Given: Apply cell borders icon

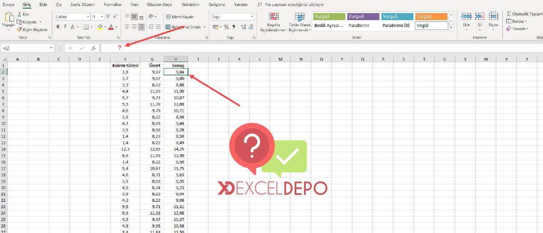Looking at the screenshot, I should click(86, 27).
